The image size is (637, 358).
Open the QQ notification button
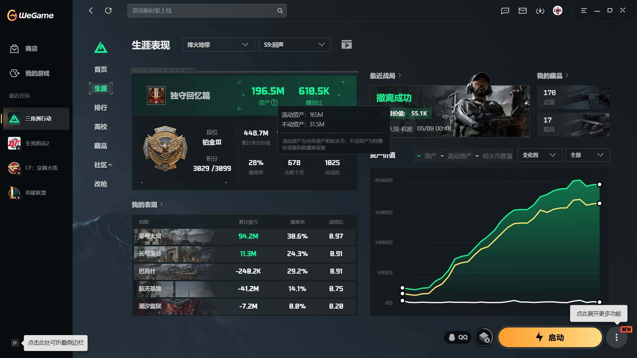click(458, 337)
